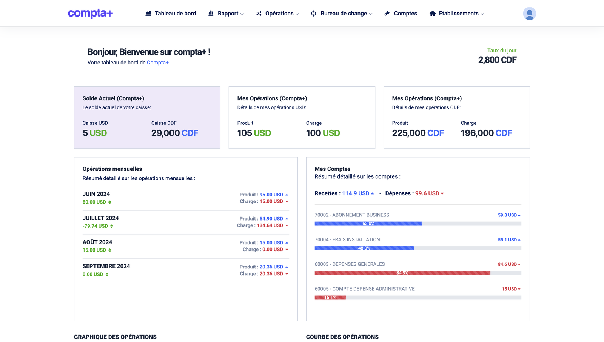
Task: Click the compta+ logo
Action: click(x=90, y=13)
